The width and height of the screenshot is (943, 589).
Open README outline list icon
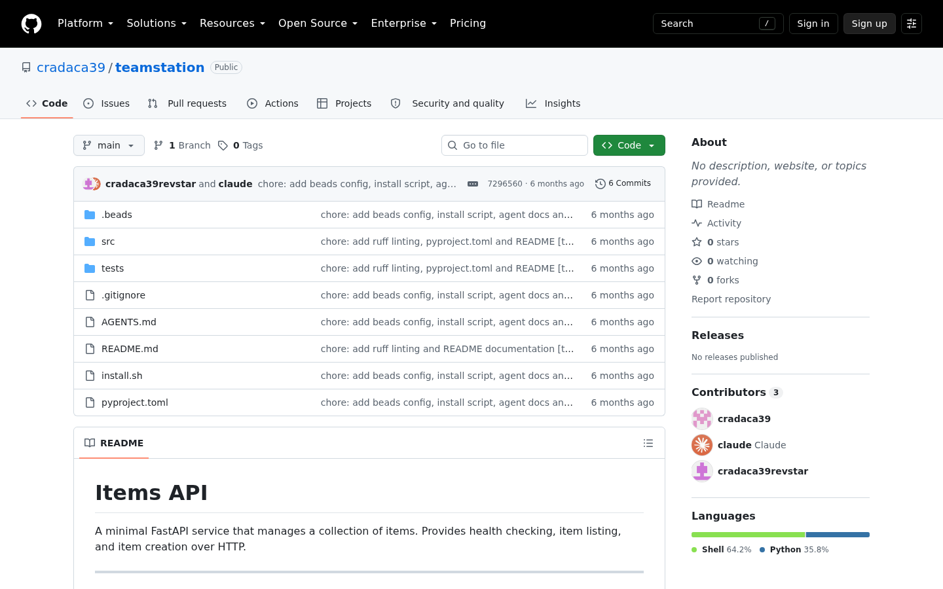pos(648,443)
